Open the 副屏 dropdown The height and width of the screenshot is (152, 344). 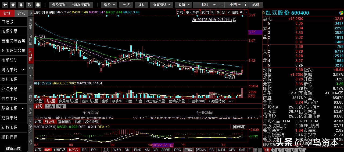coord(184,5)
